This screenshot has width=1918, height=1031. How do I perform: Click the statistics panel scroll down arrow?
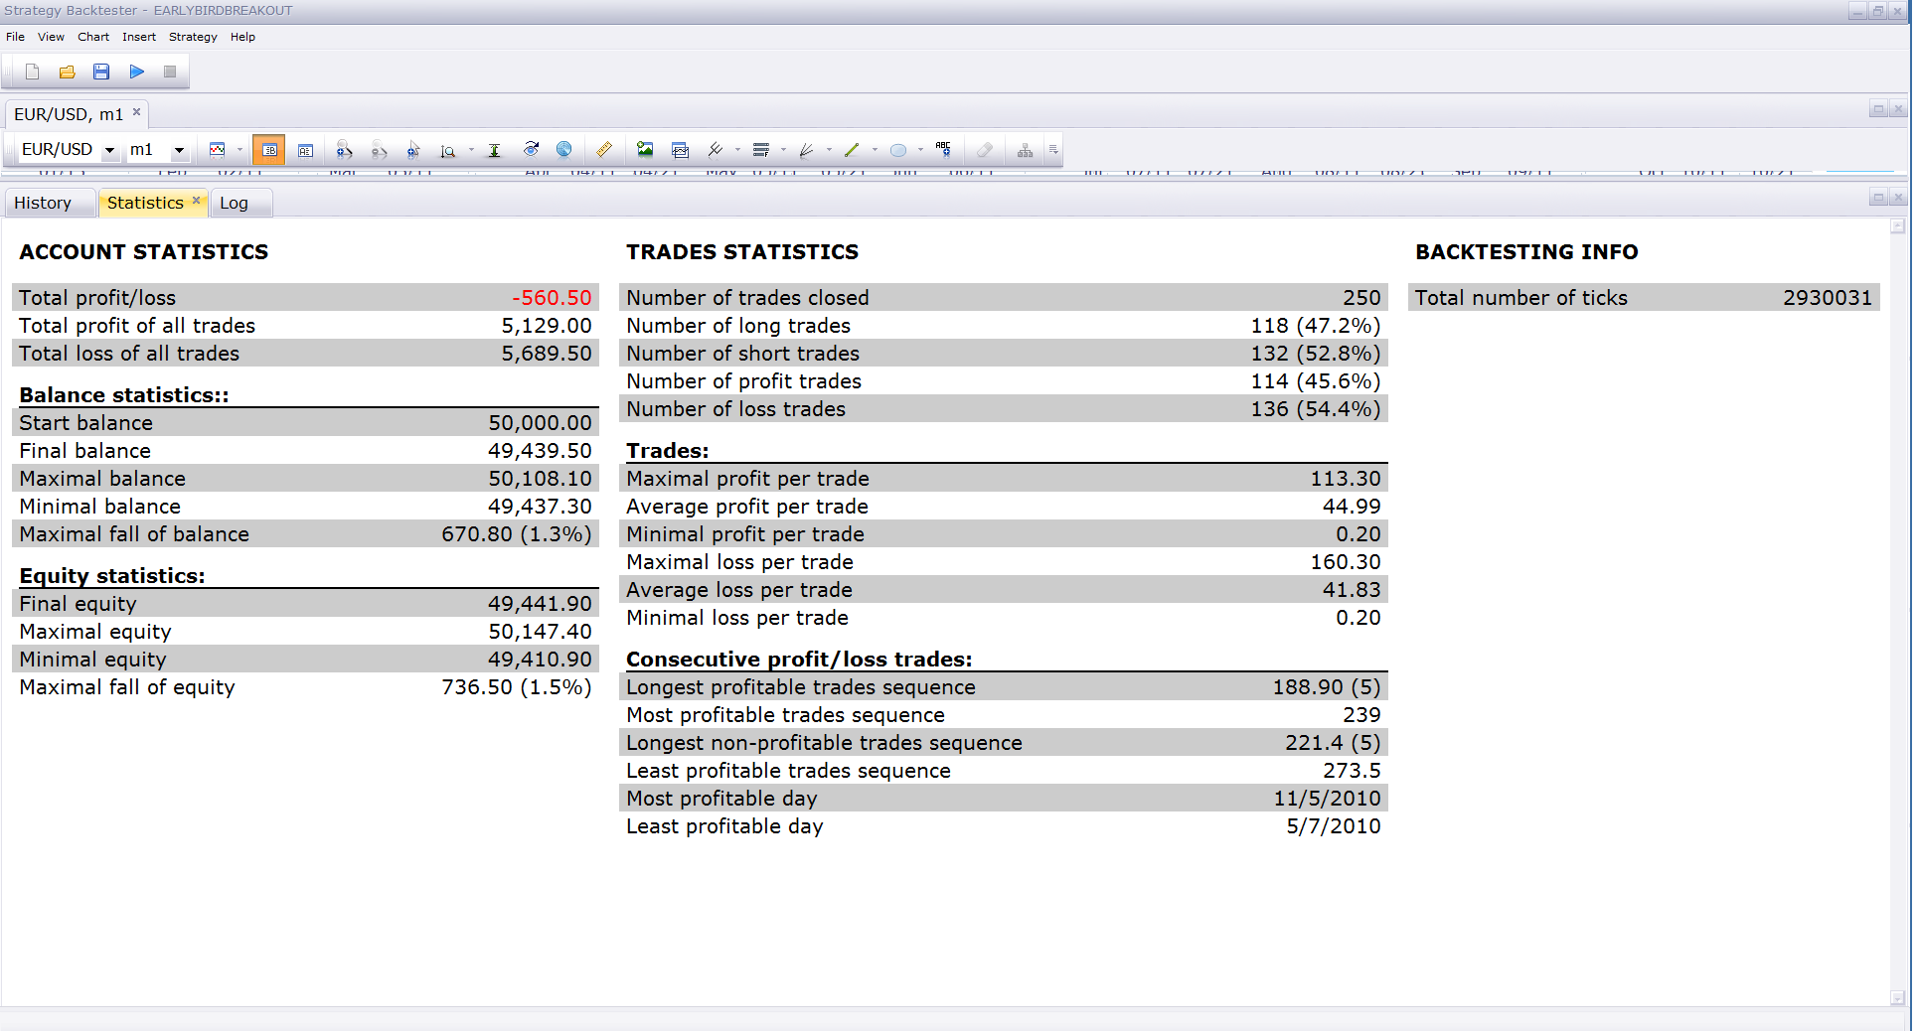click(1897, 998)
